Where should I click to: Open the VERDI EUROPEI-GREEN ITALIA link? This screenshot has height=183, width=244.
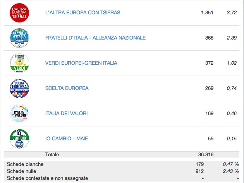click(x=81, y=63)
